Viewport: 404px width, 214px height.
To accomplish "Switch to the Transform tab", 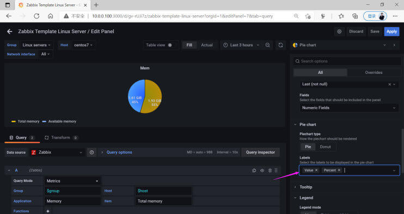I will (x=61, y=138).
